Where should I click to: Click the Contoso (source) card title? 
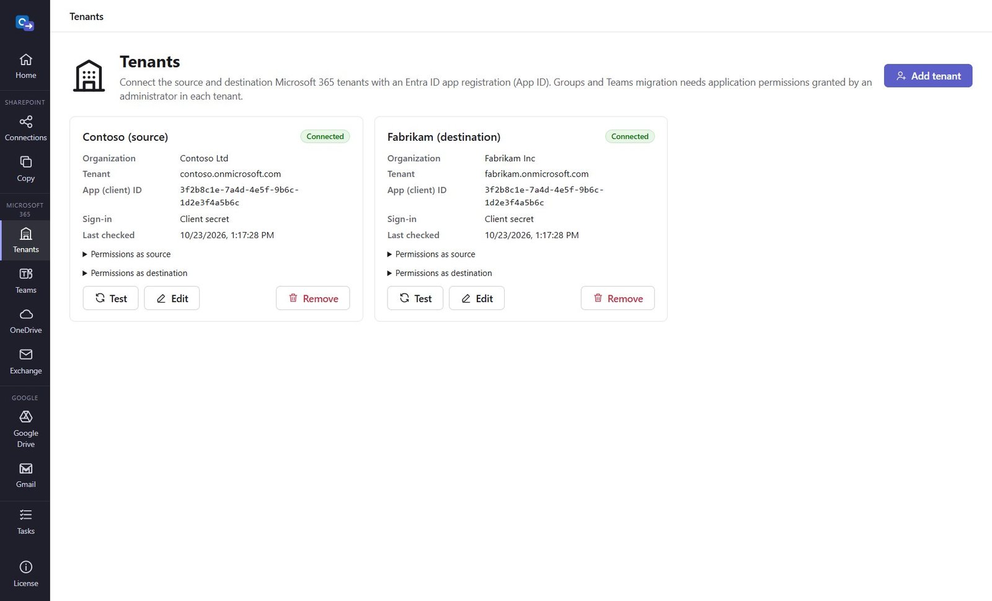(125, 137)
